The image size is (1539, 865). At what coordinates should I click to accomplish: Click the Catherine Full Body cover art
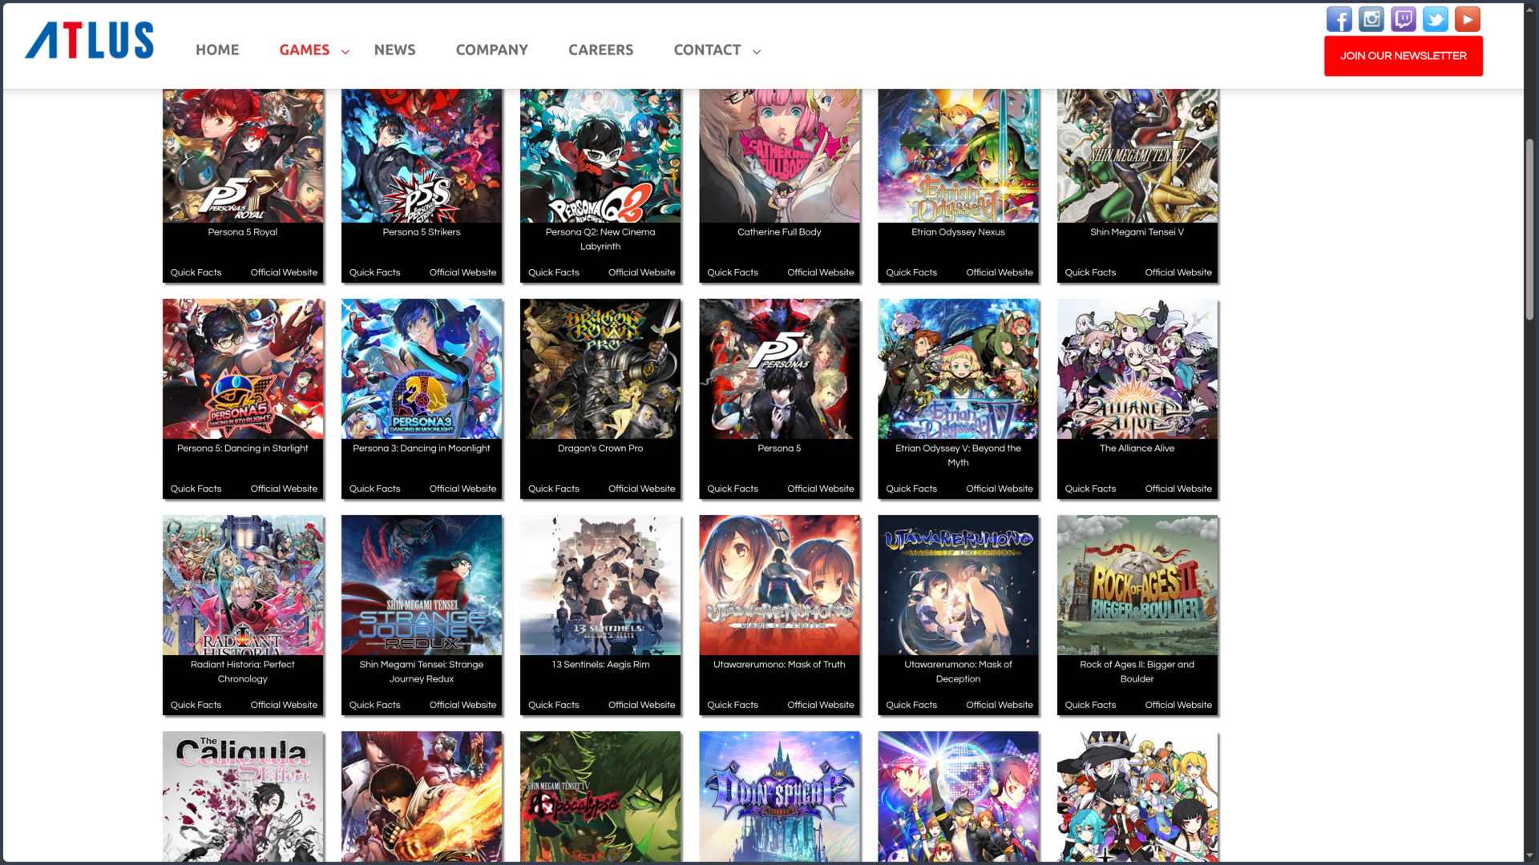(779, 155)
